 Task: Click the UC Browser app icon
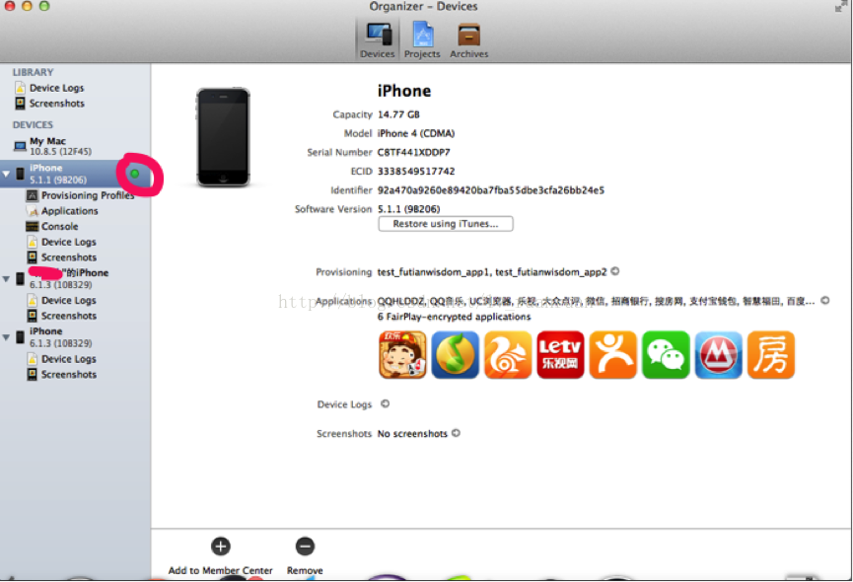[508, 355]
